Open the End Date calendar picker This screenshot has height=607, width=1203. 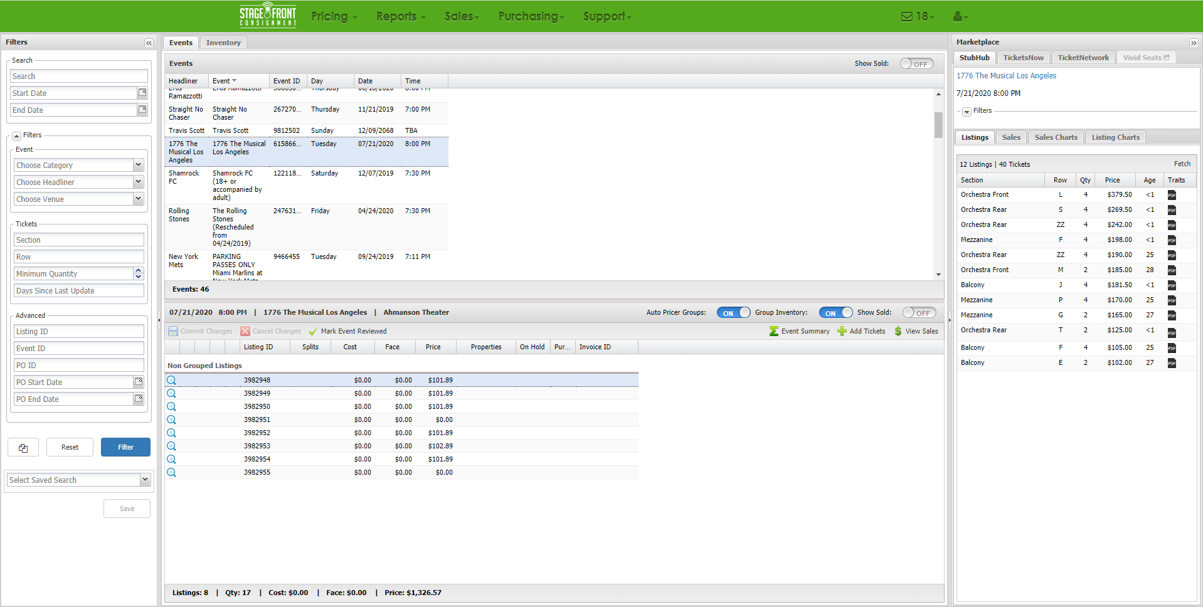coord(142,110)
